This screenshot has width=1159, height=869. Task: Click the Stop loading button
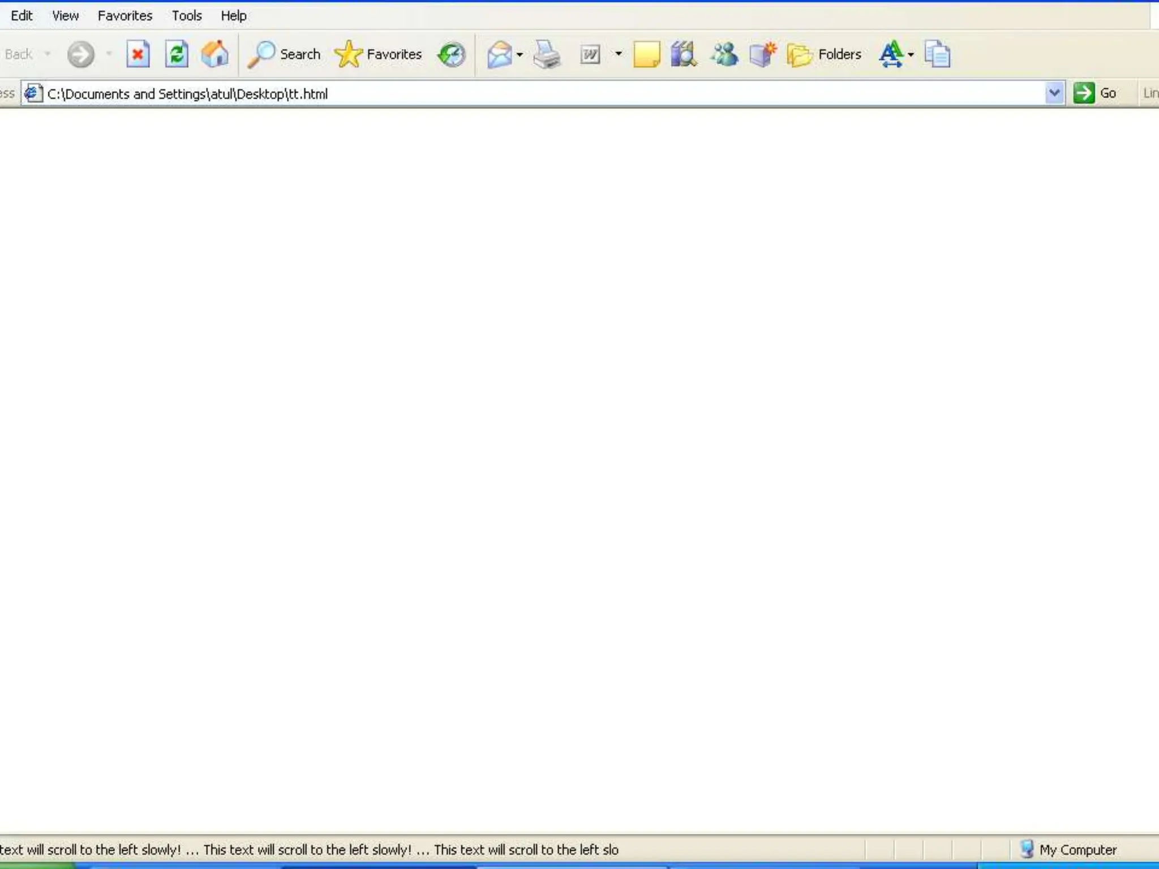coord(138,55)
